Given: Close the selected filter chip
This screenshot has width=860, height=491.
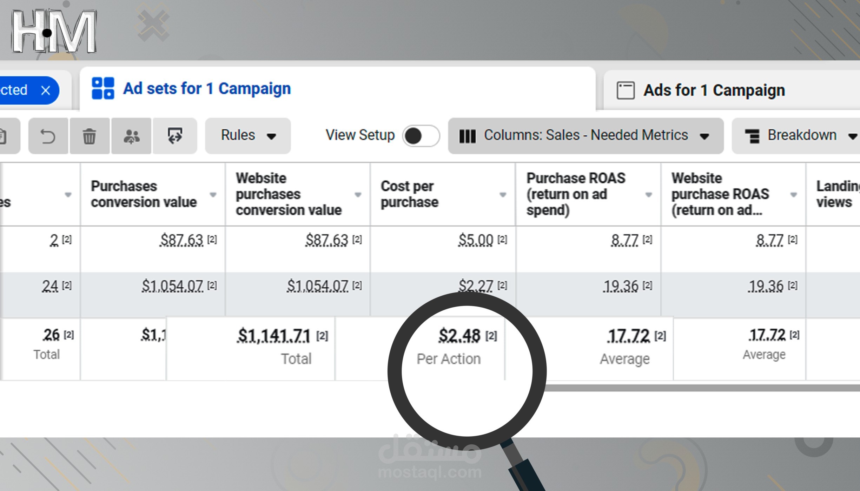Looking at the screenshot, I should tap(46, 90).
